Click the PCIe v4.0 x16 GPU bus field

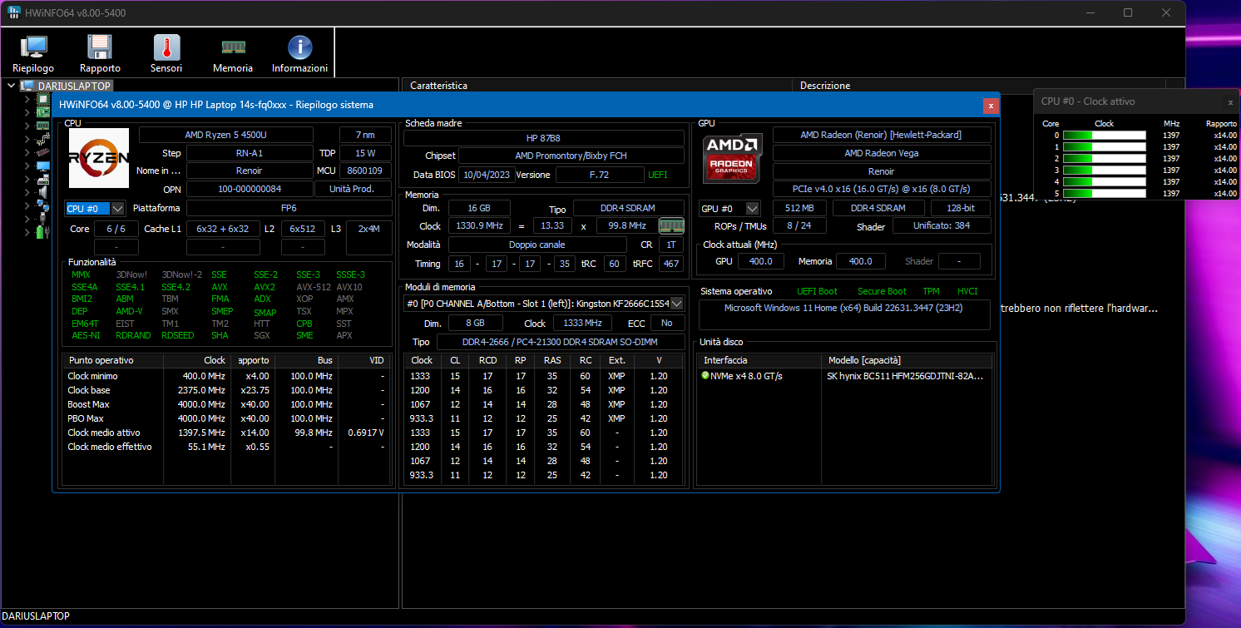click(882, 189)
